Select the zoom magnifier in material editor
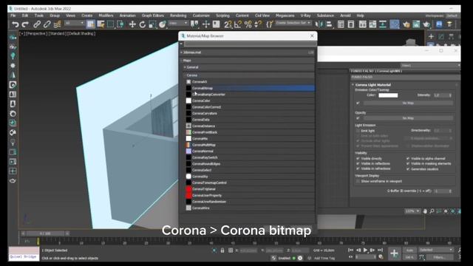This screenshot has width=473, height=266. tap(432, 211)
